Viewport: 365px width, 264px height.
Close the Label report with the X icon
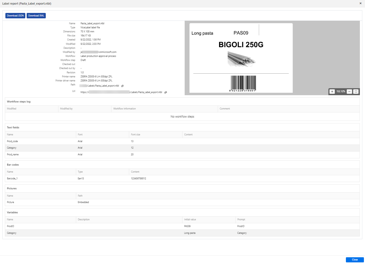pyautogui.click(x=360, y=4)
